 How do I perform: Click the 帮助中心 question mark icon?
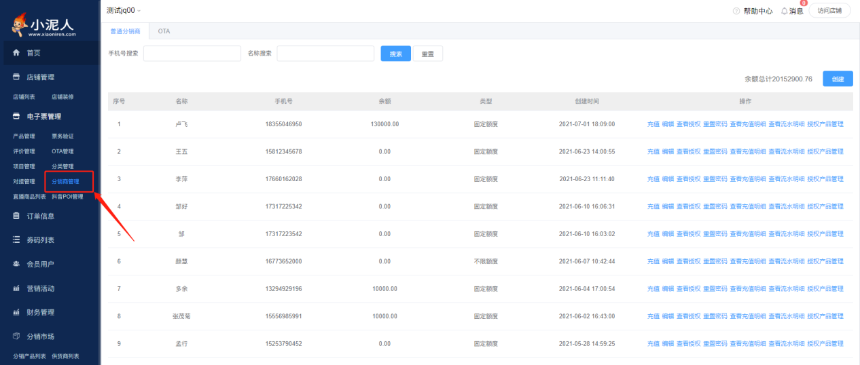[x=736, y=11]
